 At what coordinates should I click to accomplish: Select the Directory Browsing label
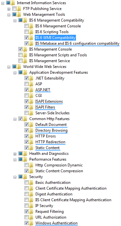tap(51, 130)
